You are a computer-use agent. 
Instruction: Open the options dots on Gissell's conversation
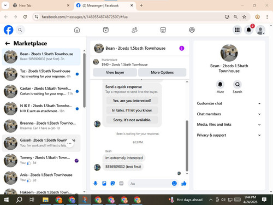[x=69, y=143]
